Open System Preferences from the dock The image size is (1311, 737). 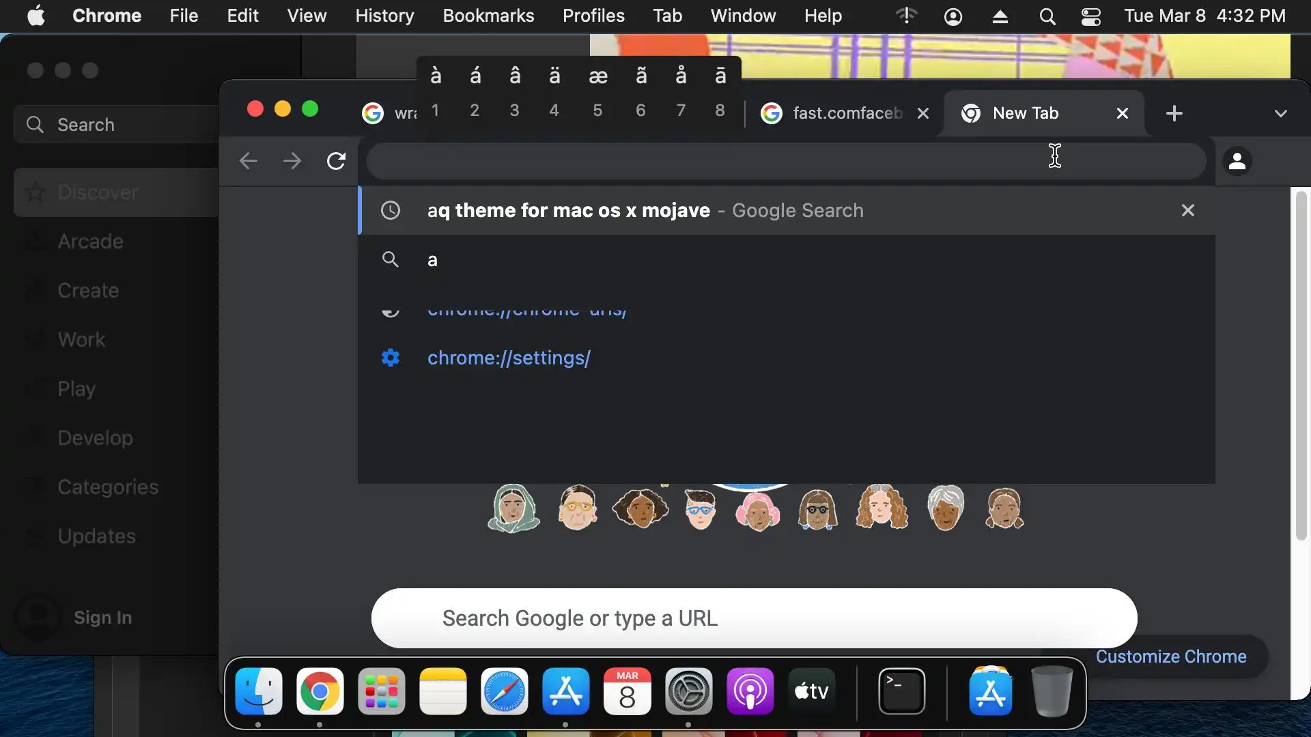[688, 691]
